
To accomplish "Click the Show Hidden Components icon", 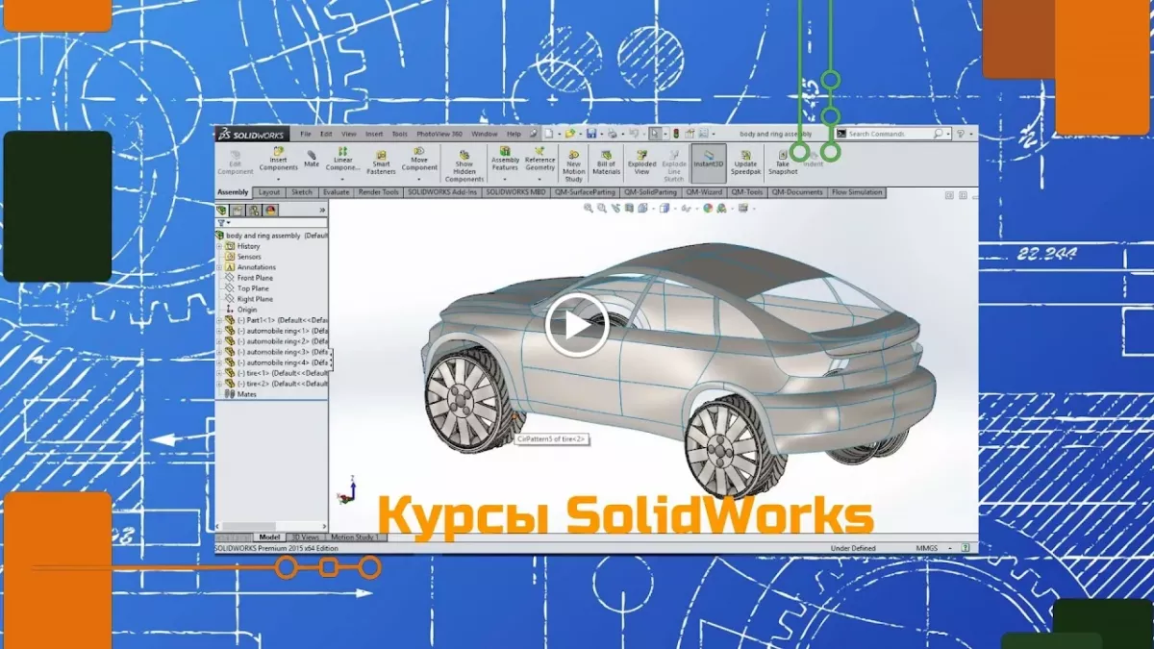I will coord(464,154).
